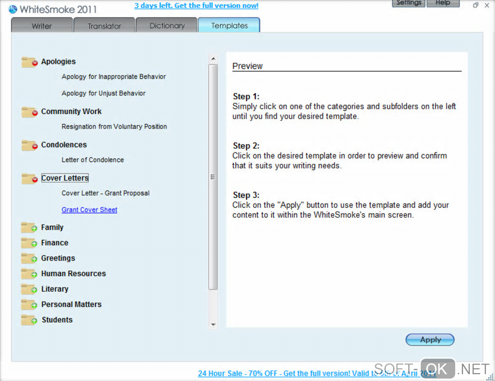
Task: Select the Personal Matters category label
Action: (x=71, y=304)
